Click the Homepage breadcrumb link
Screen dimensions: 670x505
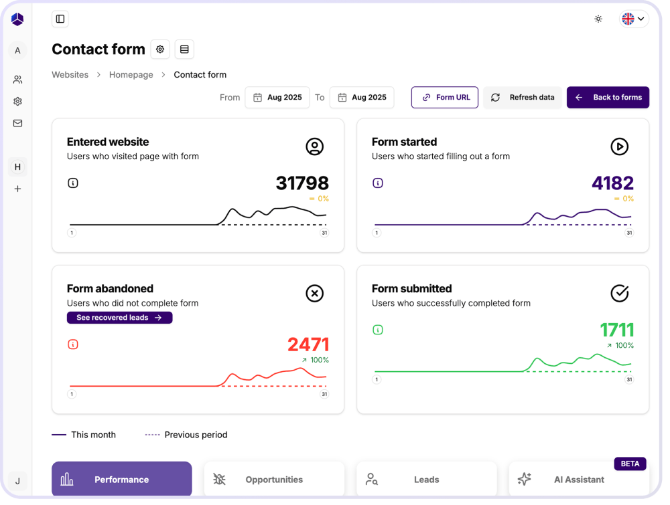point(131,75)
